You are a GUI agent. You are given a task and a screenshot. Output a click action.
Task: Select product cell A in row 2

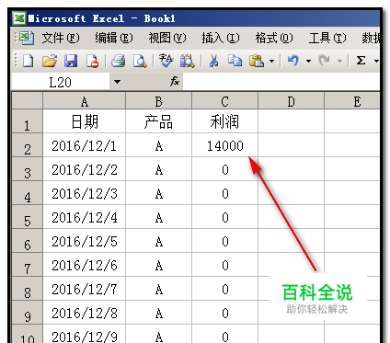[x=158, y=145]
